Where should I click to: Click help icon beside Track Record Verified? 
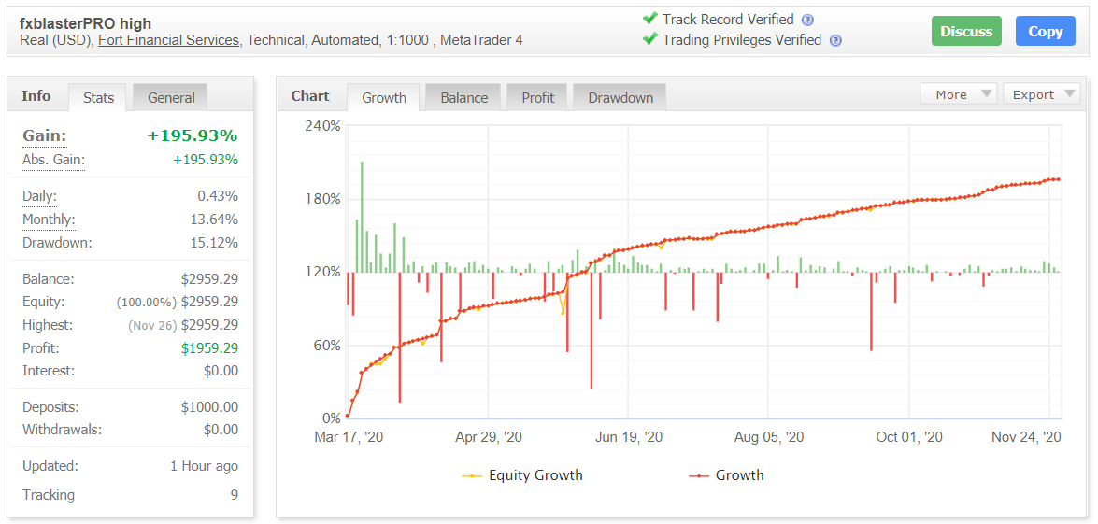807,20
